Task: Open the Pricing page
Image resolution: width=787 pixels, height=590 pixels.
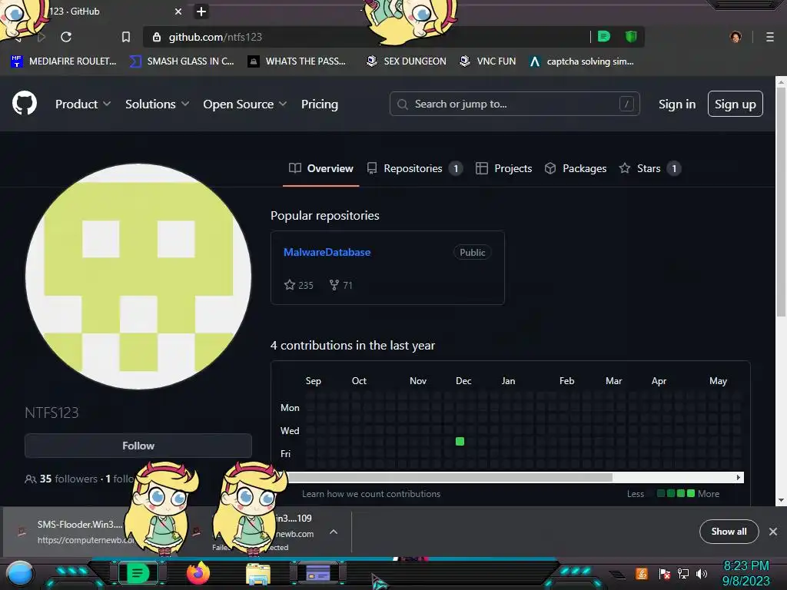Action: [x=320, y=104]
